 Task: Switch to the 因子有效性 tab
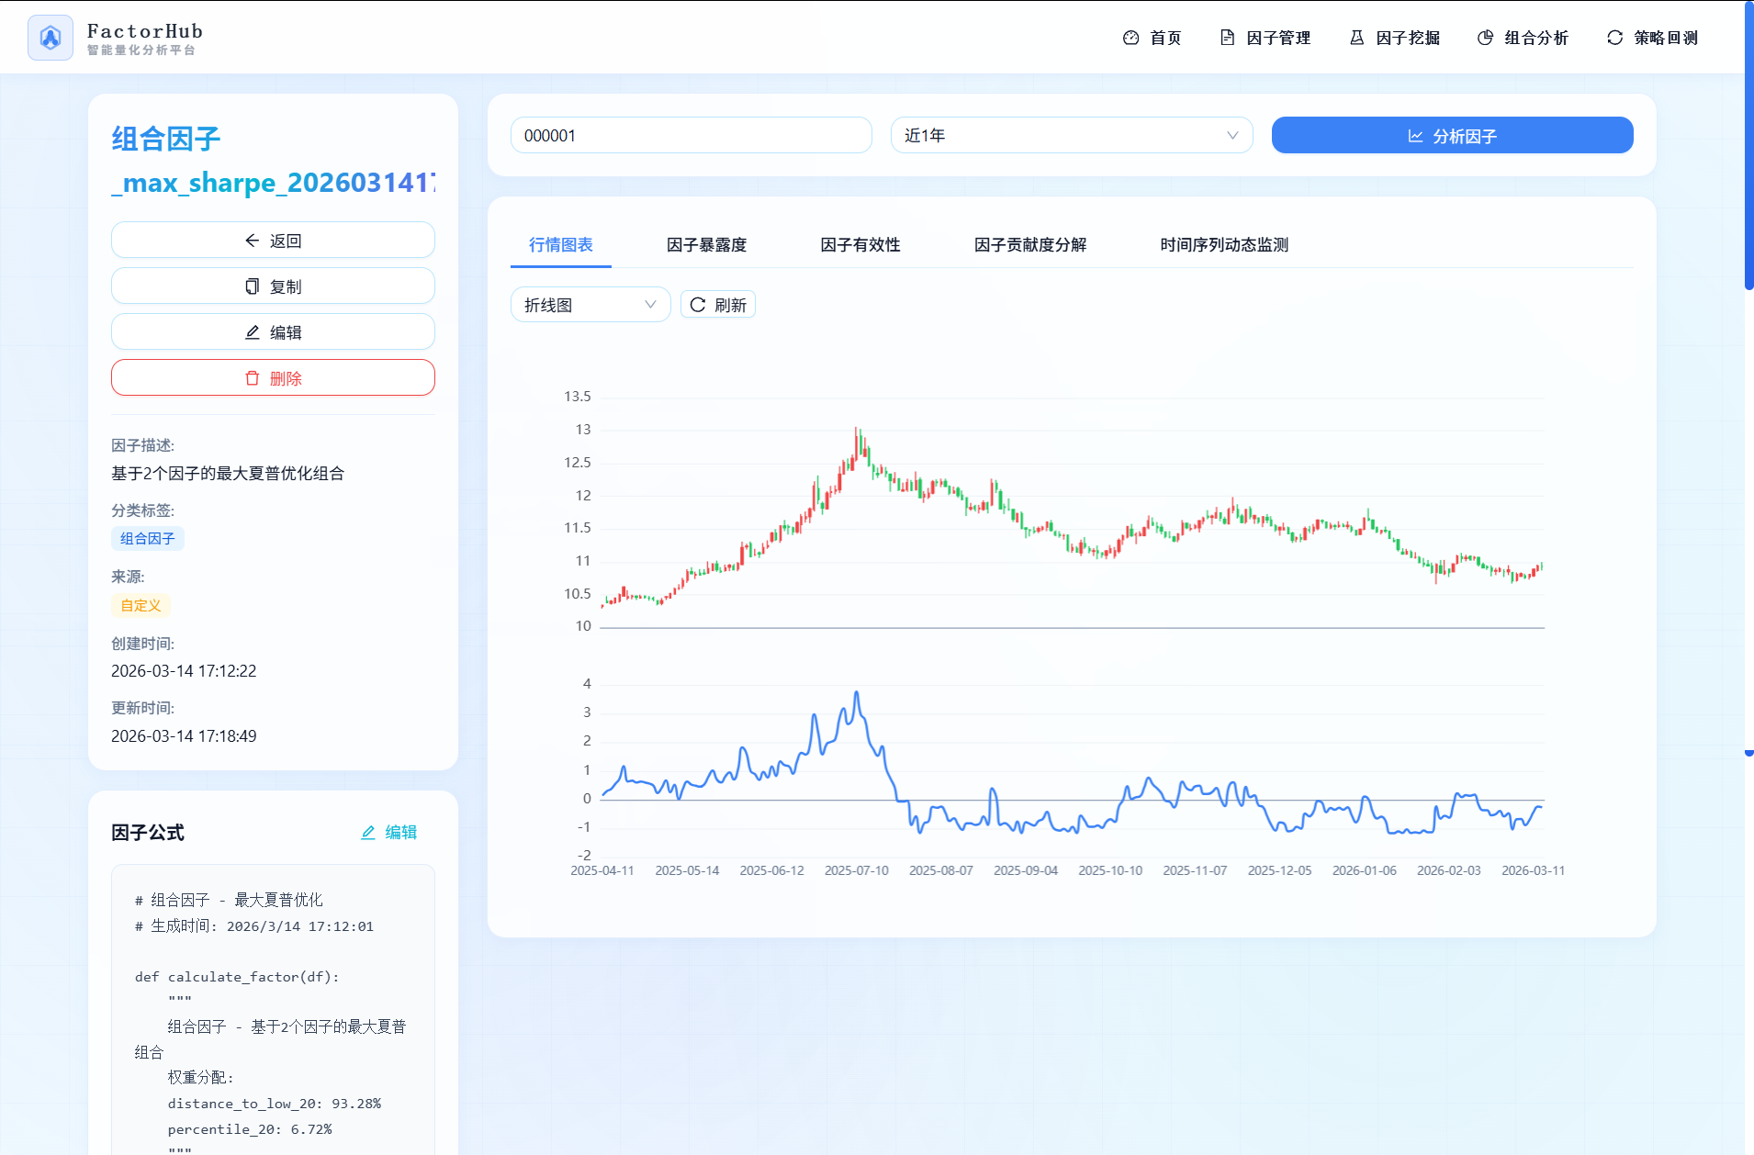[860, 245]
